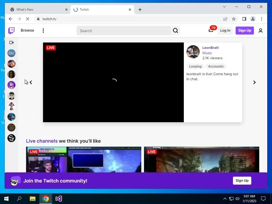Open a new browser tab
Viewport: 272px width, 204px height.
pyautogui.click(x=140, y=10)
